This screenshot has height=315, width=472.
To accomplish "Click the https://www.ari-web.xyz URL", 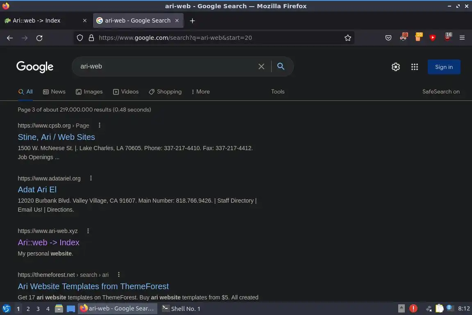I will (x=48, y=231).
